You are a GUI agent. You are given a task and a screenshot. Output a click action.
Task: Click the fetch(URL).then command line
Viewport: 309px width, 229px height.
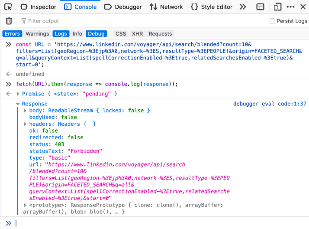click(x=97, y=84)
